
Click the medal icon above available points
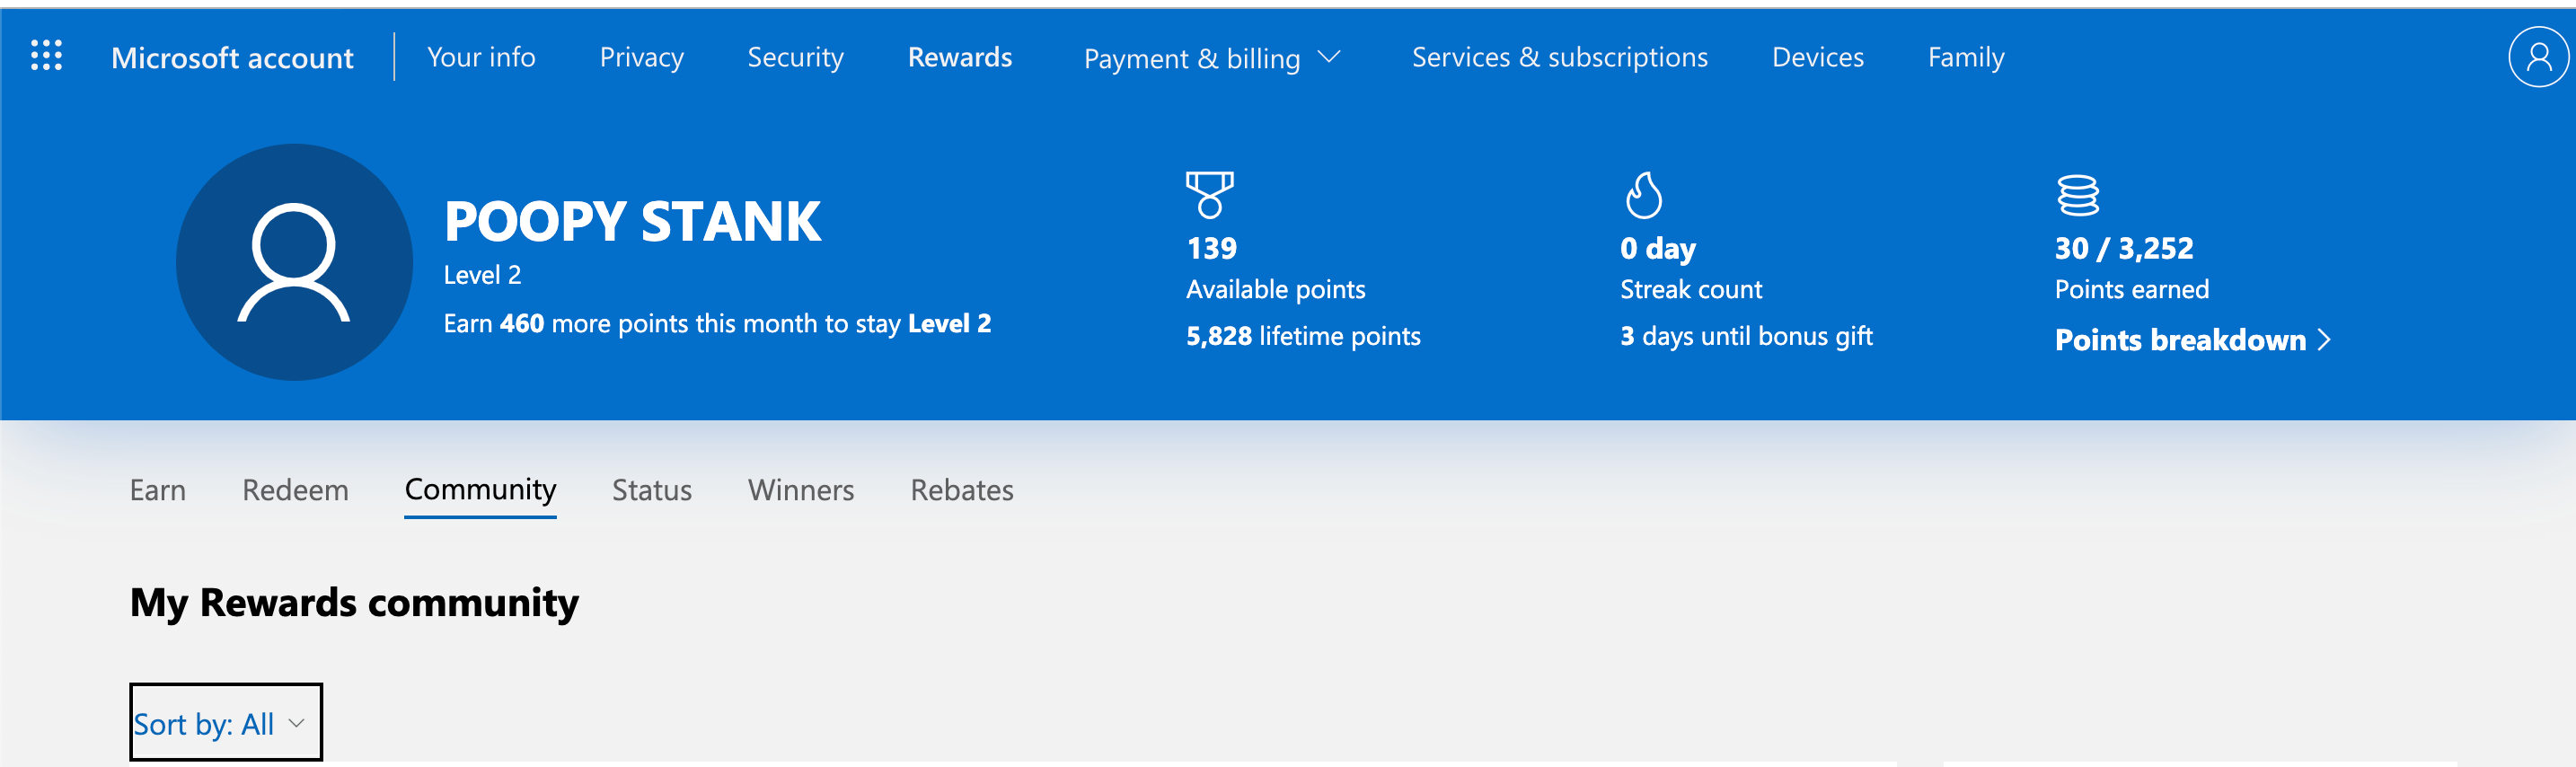coord(1209,195)
